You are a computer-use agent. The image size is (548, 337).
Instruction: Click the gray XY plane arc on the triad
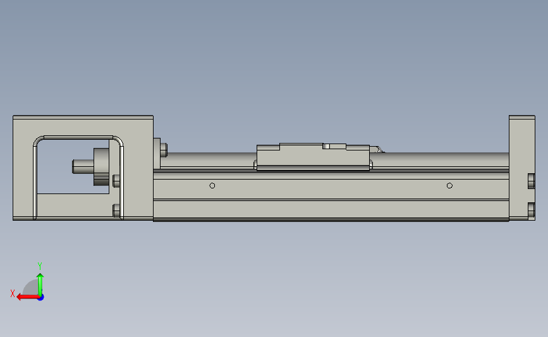[x=31, y=287]
